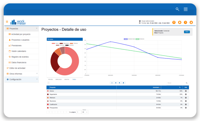Image resolution: width=200 pixels, height=121 pixels.
Task: Go to the next page of the table
Action: pyautogui.click(x=61, y=112)
